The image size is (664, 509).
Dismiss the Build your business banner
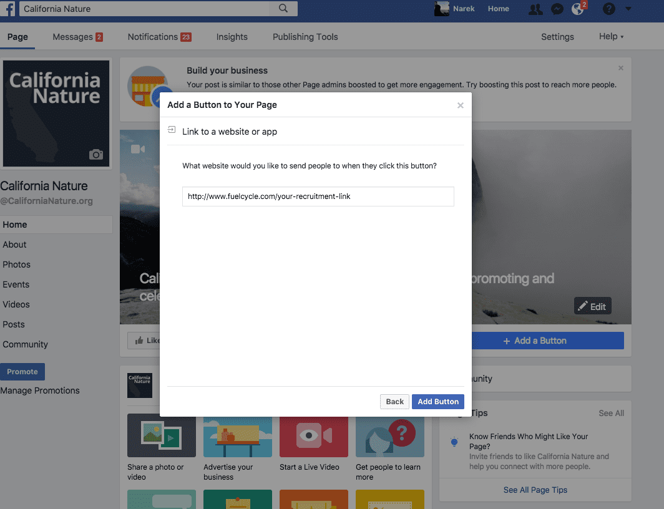pos(621,68)
